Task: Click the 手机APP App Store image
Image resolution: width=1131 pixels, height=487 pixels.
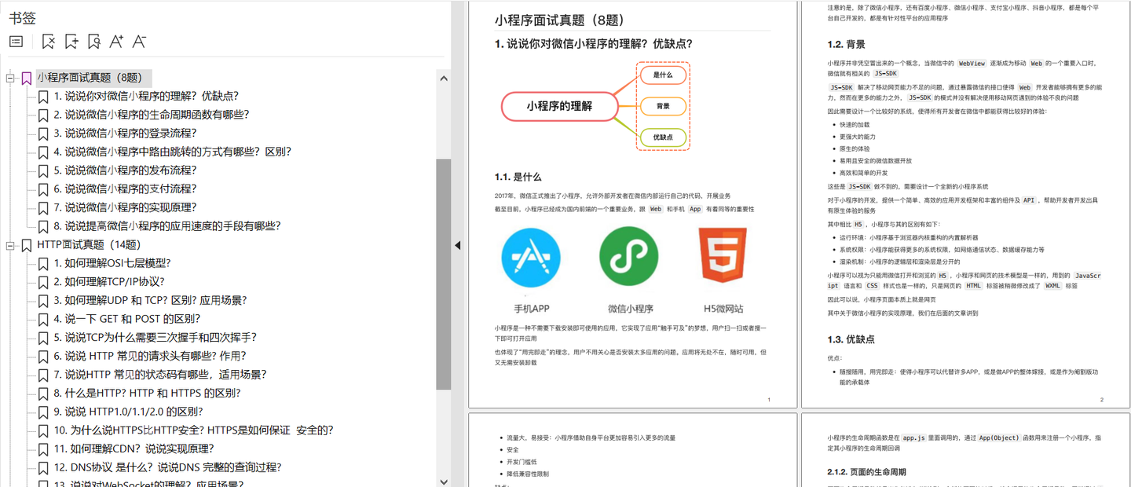Action: click(x=531, y=259)
